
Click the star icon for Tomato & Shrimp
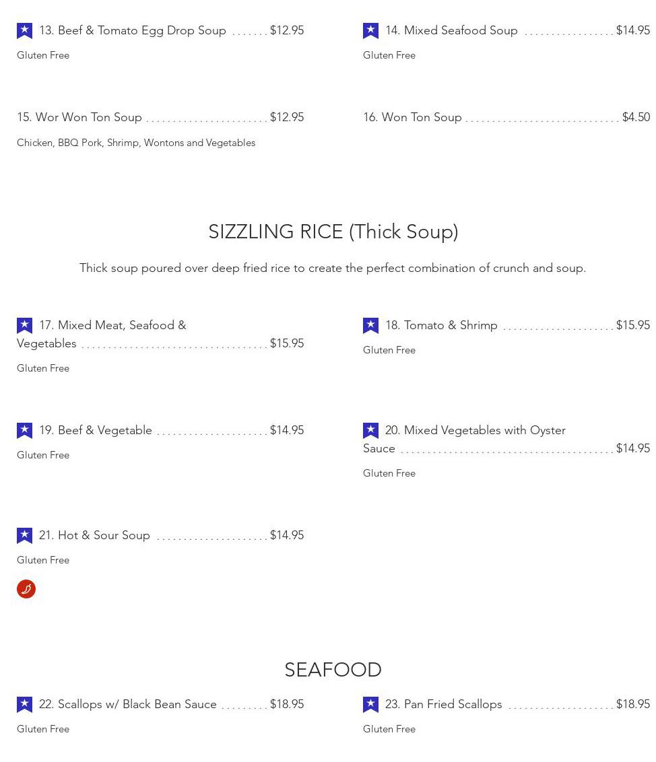tap(370, 326)
